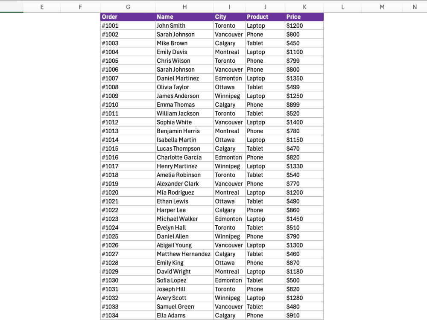Viewport: 427px width, 320px height.
Task: Select column E header
Action: click(42, 7)
